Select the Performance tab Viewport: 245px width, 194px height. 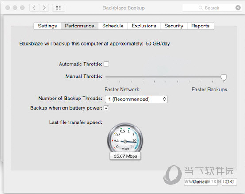point(80,26)
